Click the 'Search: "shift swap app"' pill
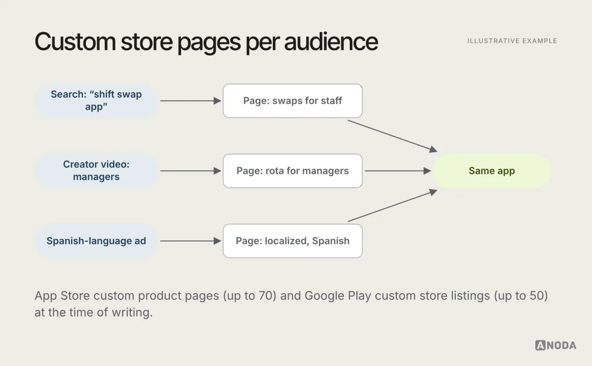Viewport: 592px width, 366px height. pyautogui.click(x=96, y=101)
